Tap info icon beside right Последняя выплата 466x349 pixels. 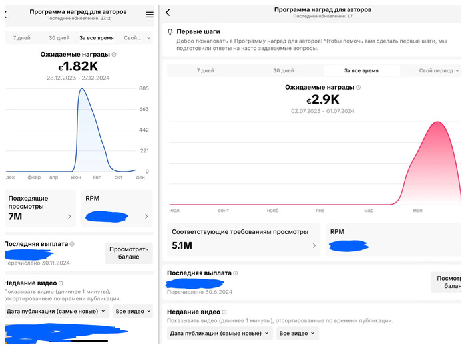[235, 273]
